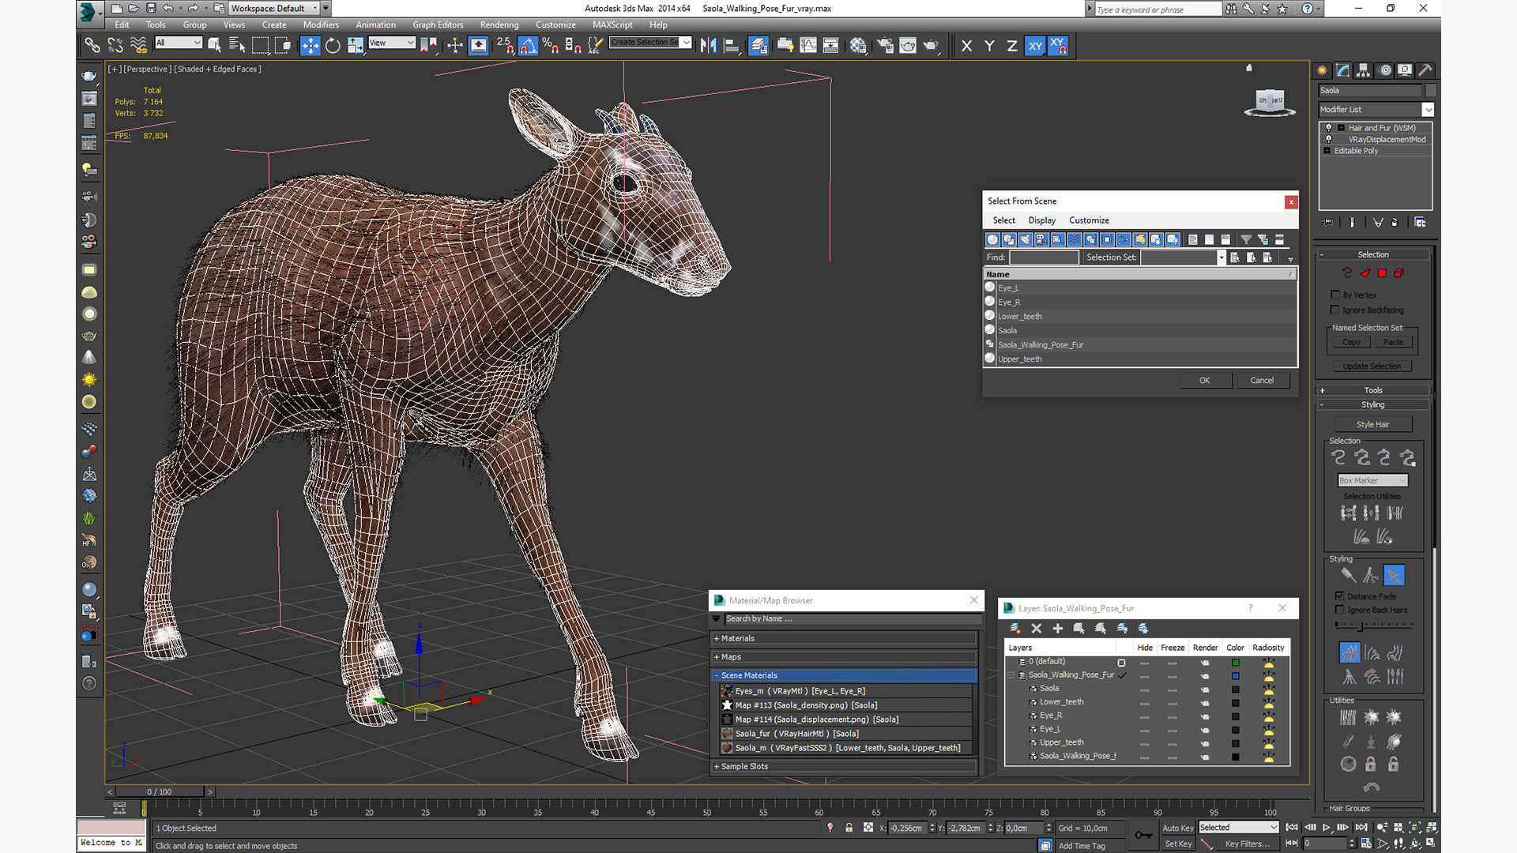This screenshot has height=853, width=1517.
Task: Toggle Render for the Lower_teeth layer row
Action: coord(1204,702)
